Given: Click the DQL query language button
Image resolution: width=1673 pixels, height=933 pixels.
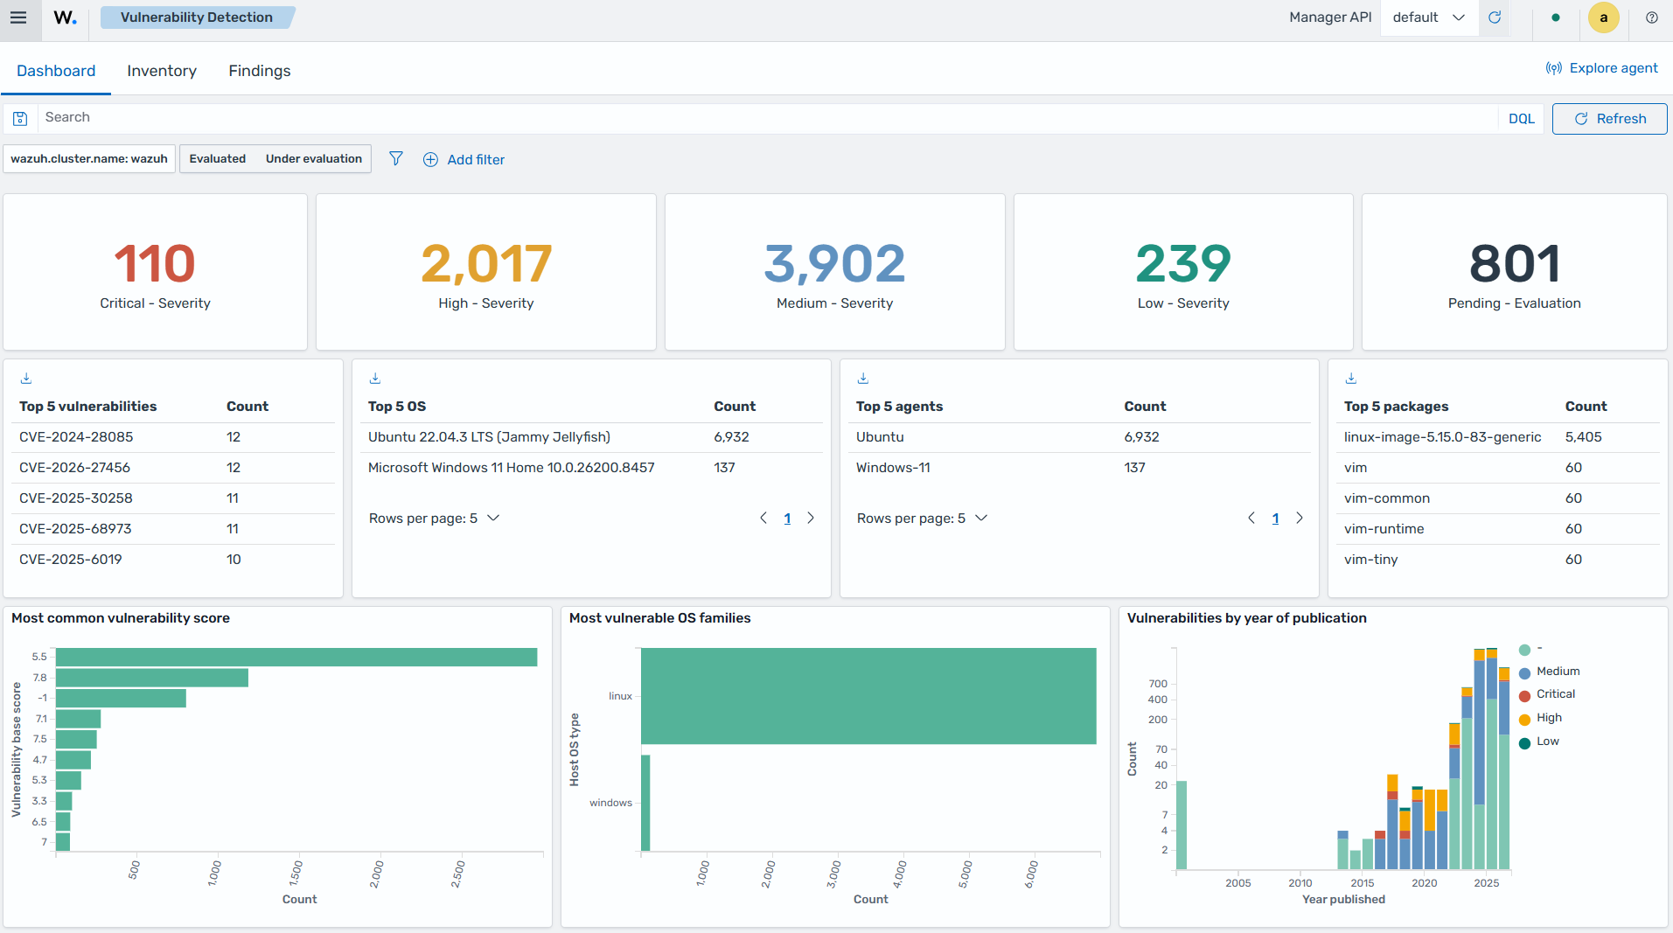Looking at the screenshot, I should 1521,119.
